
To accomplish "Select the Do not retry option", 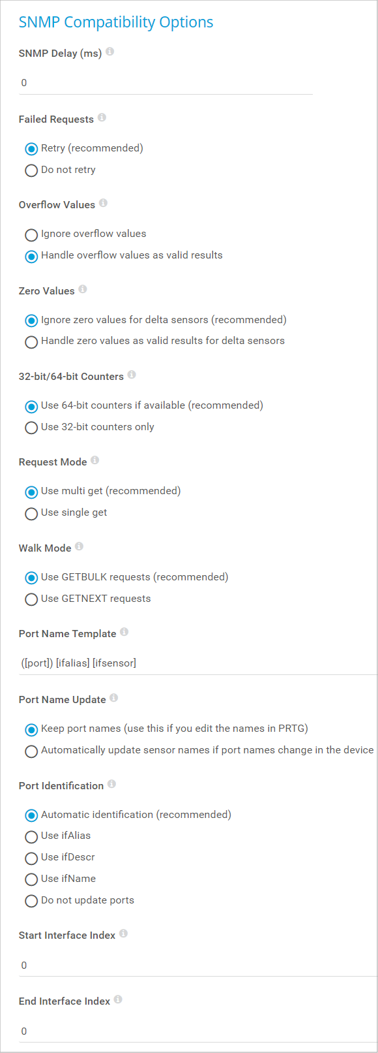I will (x=31, y=170).
